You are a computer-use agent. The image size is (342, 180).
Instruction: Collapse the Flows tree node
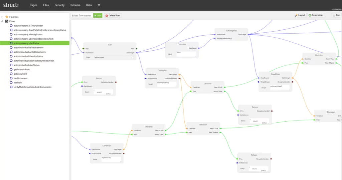click(2, 21)
